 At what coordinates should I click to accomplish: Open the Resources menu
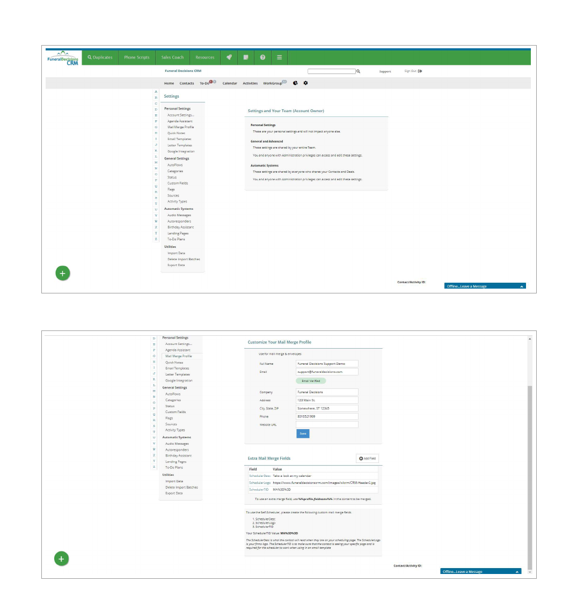(204, 57)
